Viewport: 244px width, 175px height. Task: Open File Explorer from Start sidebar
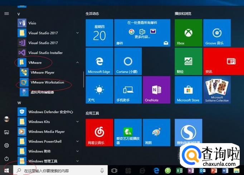pyautogui.click(x=6, y=132)
